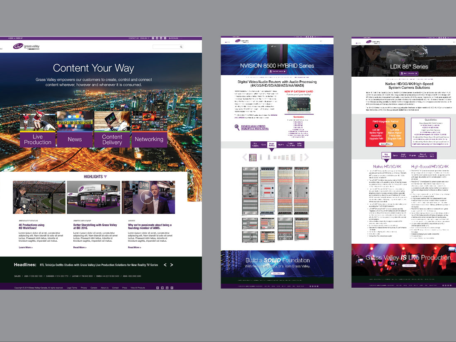The height and width of the screenshot is (342, 456).
Task: Click Read More under Better Storytelling
Action: tap(80, 247)
